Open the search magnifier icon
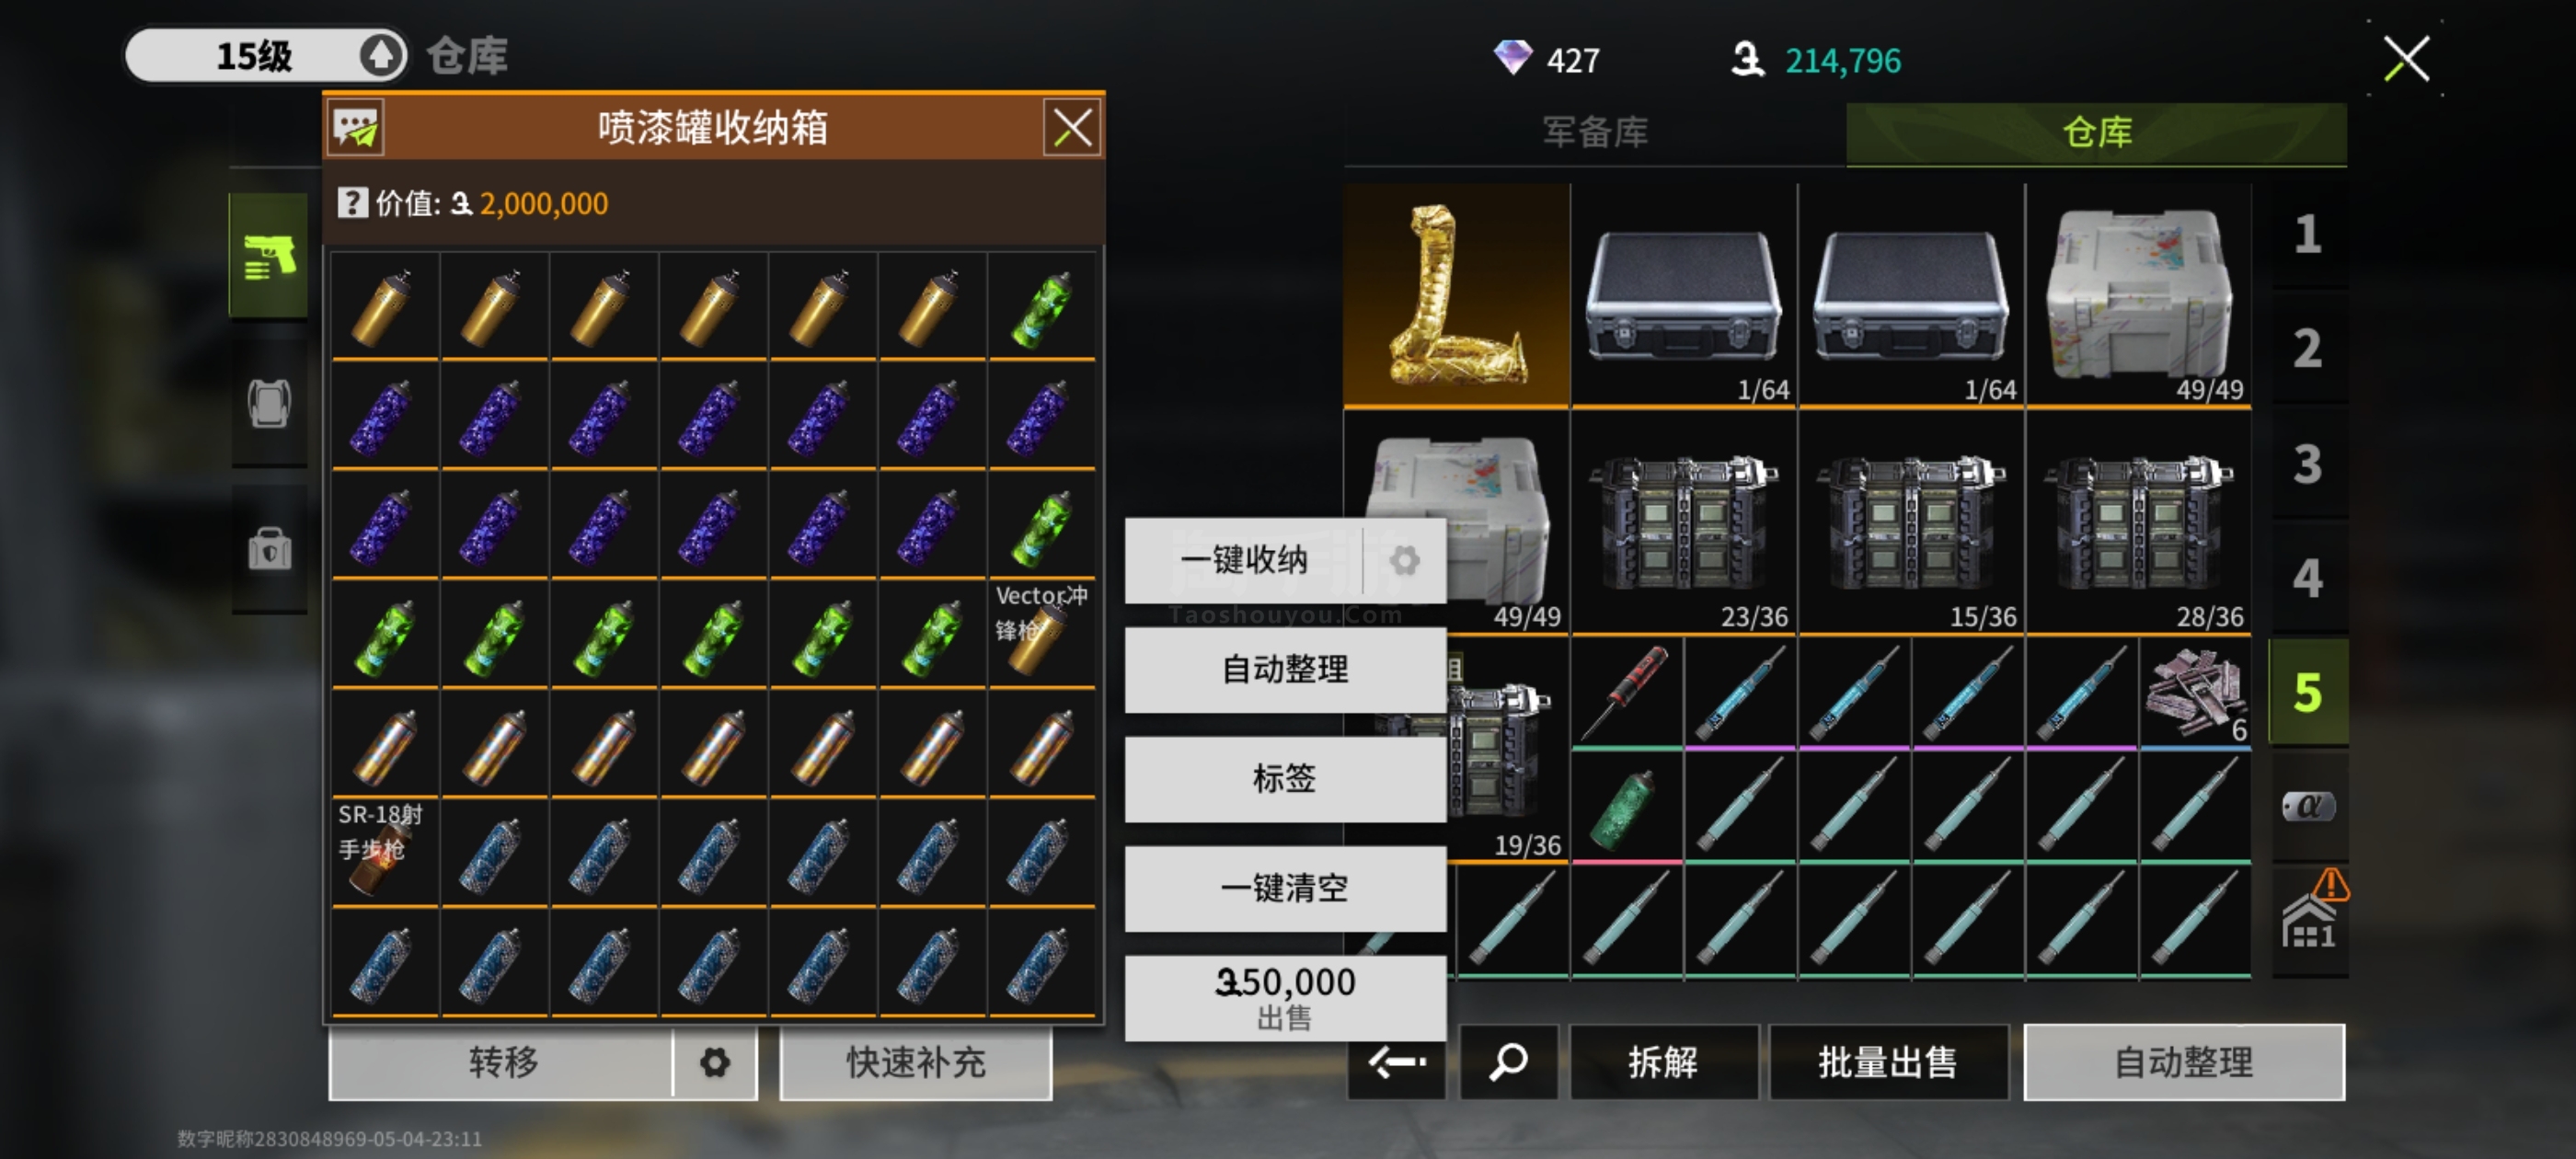The image size is (2576, 1159). (x=1508, y=1061)
